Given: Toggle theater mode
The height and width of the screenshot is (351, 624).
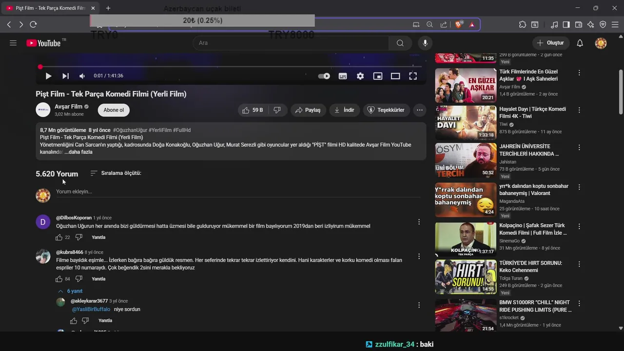Looking at the screenshot, I should click(395, 76).
